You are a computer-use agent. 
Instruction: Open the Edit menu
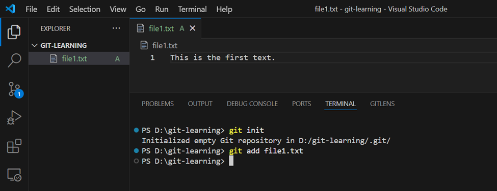(53, 9)
